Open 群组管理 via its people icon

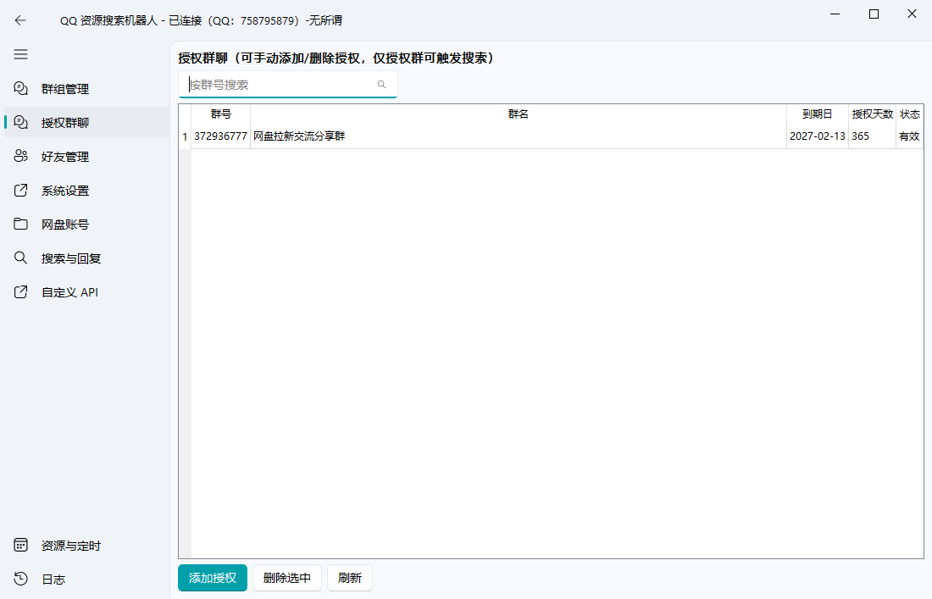tap(20, 88)
